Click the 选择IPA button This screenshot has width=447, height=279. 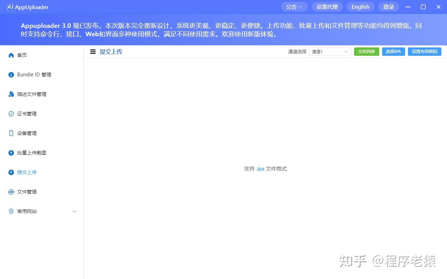(394, 52)
